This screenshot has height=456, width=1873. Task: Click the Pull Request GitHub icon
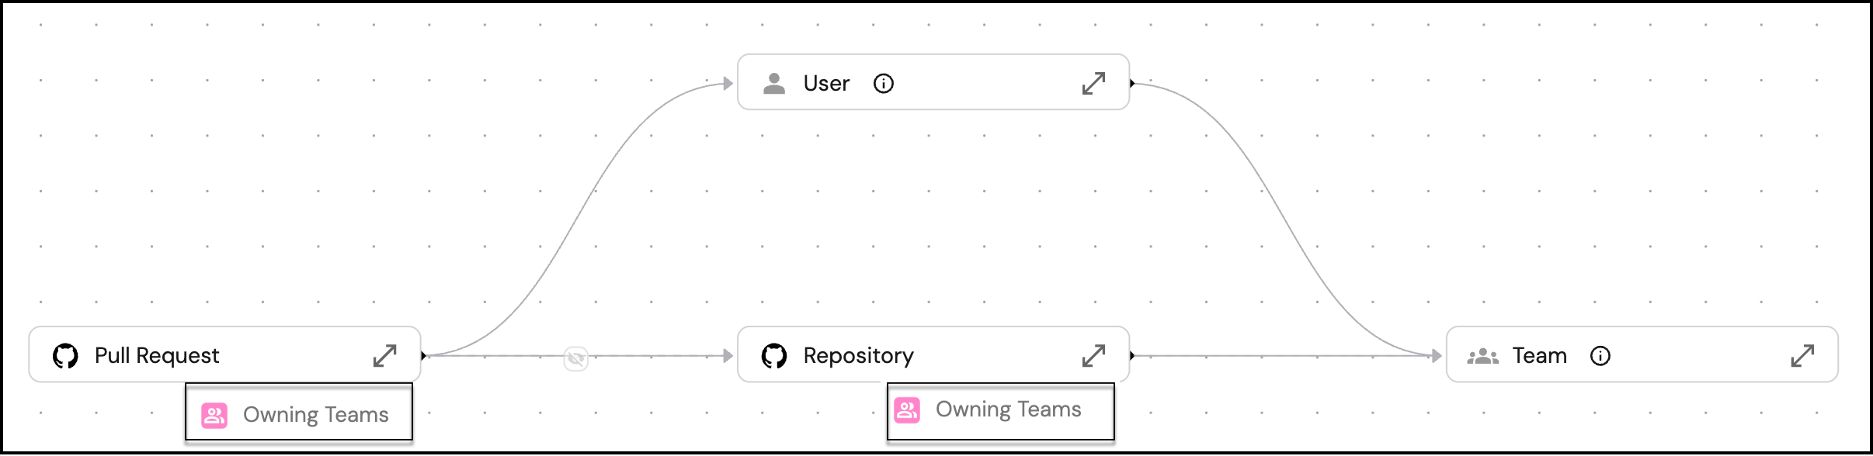(65, 356)
